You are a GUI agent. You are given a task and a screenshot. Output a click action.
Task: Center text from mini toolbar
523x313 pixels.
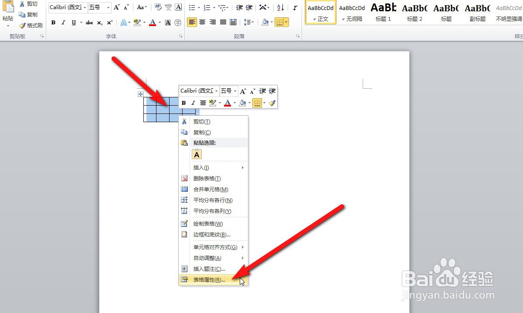tap(203, 103)
